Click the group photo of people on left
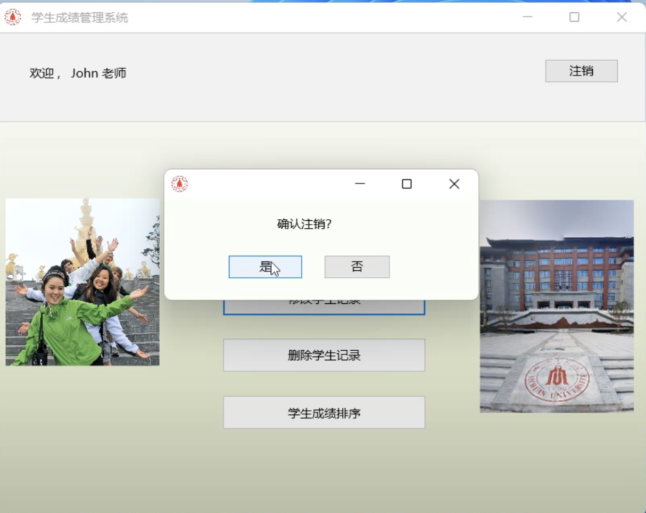This screenshot has height=513, width=646. (82, 282)
